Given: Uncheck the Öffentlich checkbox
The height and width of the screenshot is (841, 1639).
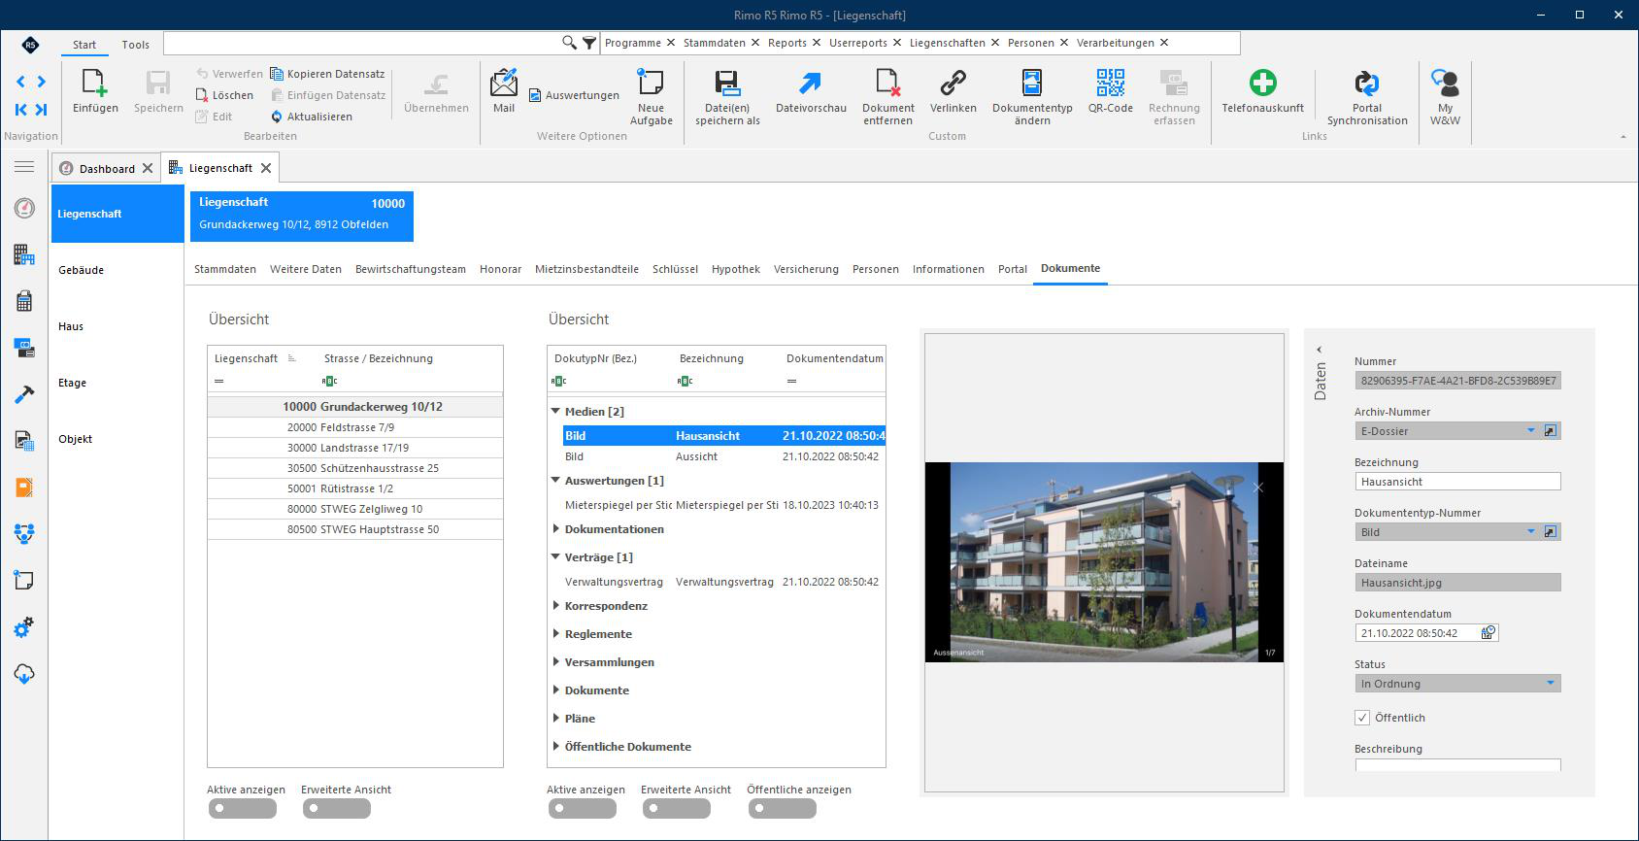Looking at the screenshot, I should point(1361,718).
